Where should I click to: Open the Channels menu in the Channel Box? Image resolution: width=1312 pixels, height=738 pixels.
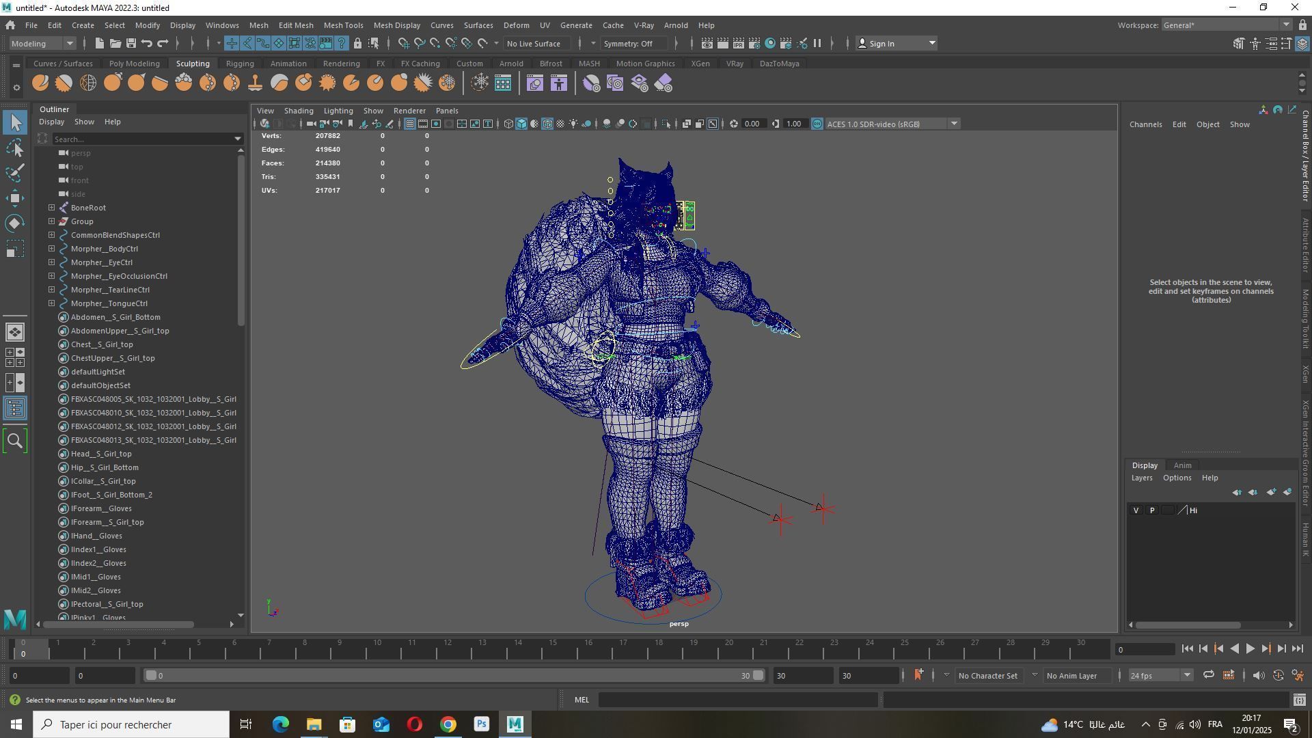point(1145,124)
